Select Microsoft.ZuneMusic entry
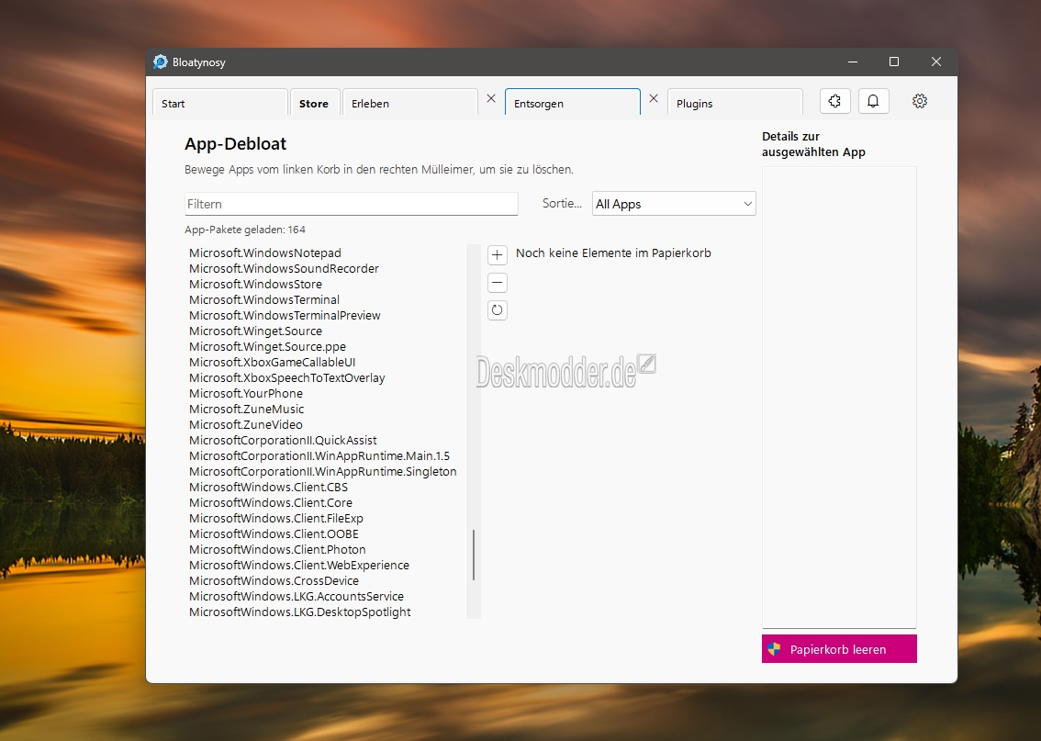 coord(246,409)
